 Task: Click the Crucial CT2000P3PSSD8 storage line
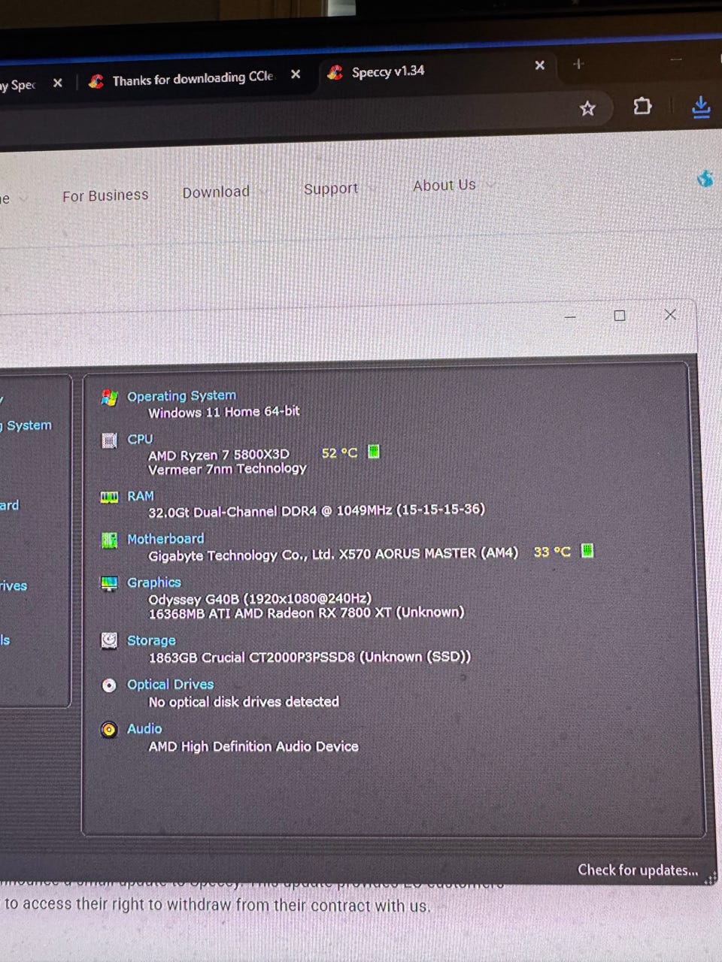point(310,657)
